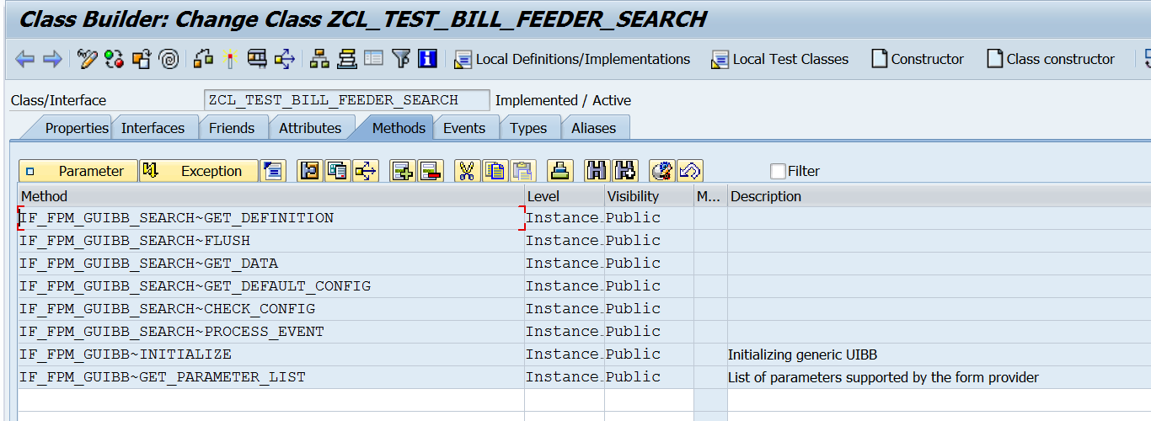Click the Activate matchstick icon
The width and height of the screenshot is (1151, 421).
[x=230, y=59]
